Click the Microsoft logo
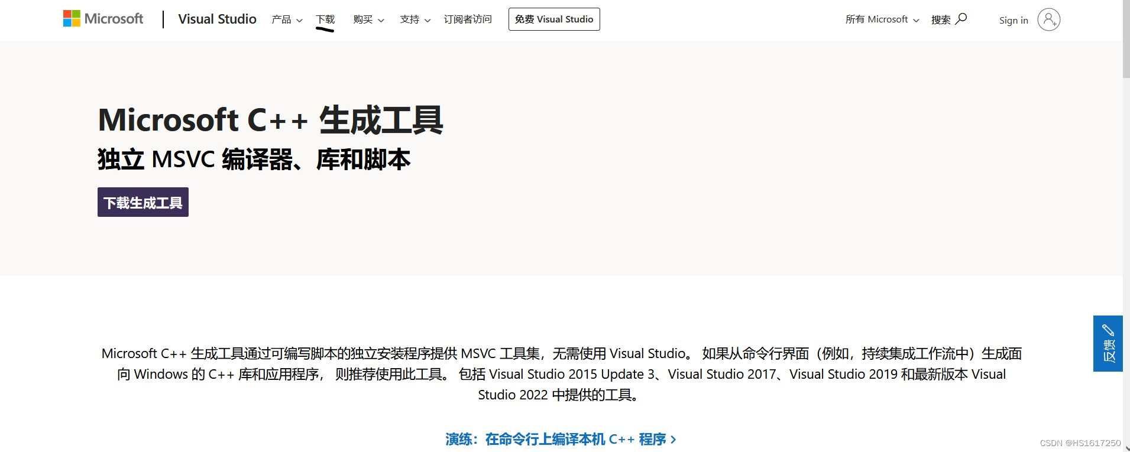This screenshot has width=1130, height=452. point(103,19)
